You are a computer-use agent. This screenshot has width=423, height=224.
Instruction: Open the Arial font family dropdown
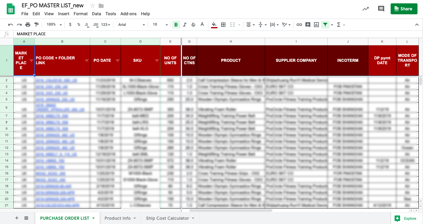[x=132, y=25]
